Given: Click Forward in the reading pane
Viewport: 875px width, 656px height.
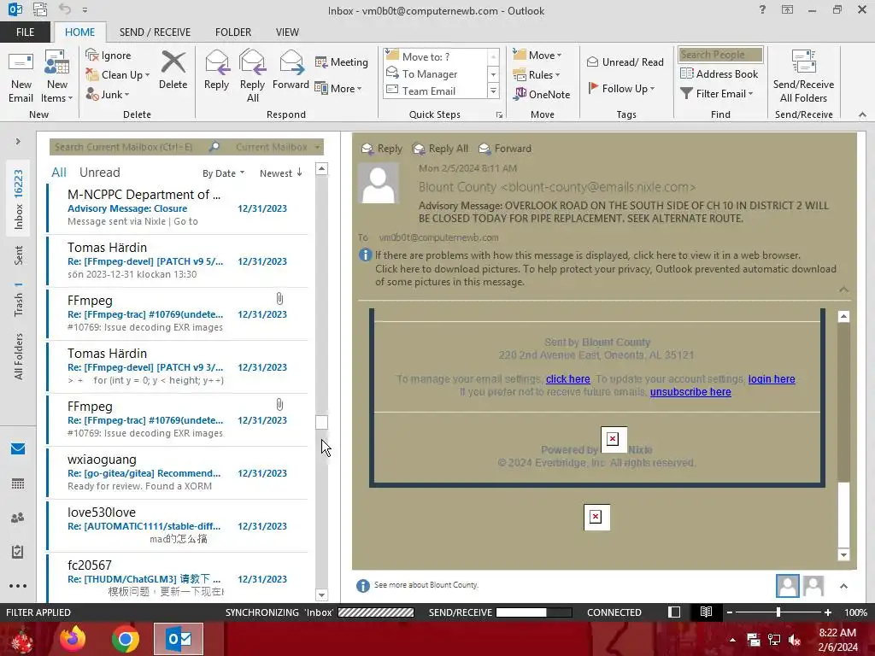Looking at the screenshot, I should pyautogui.click(x=505, y=149).
